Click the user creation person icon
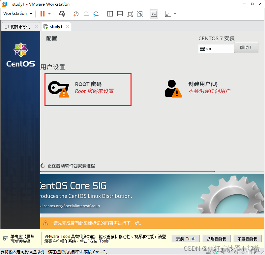This screenshot has height=255, width=265. pos(173,89)
